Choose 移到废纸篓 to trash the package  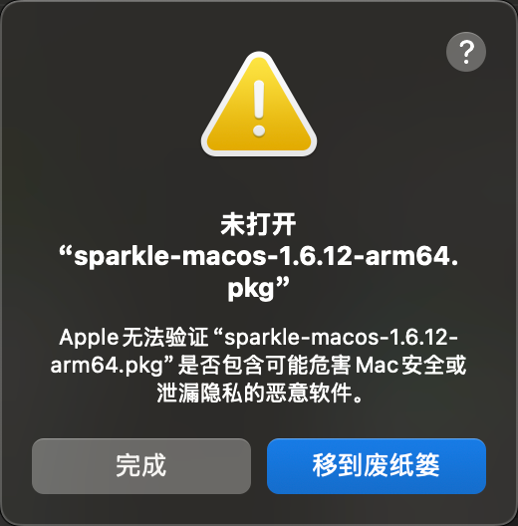[377, 466]
